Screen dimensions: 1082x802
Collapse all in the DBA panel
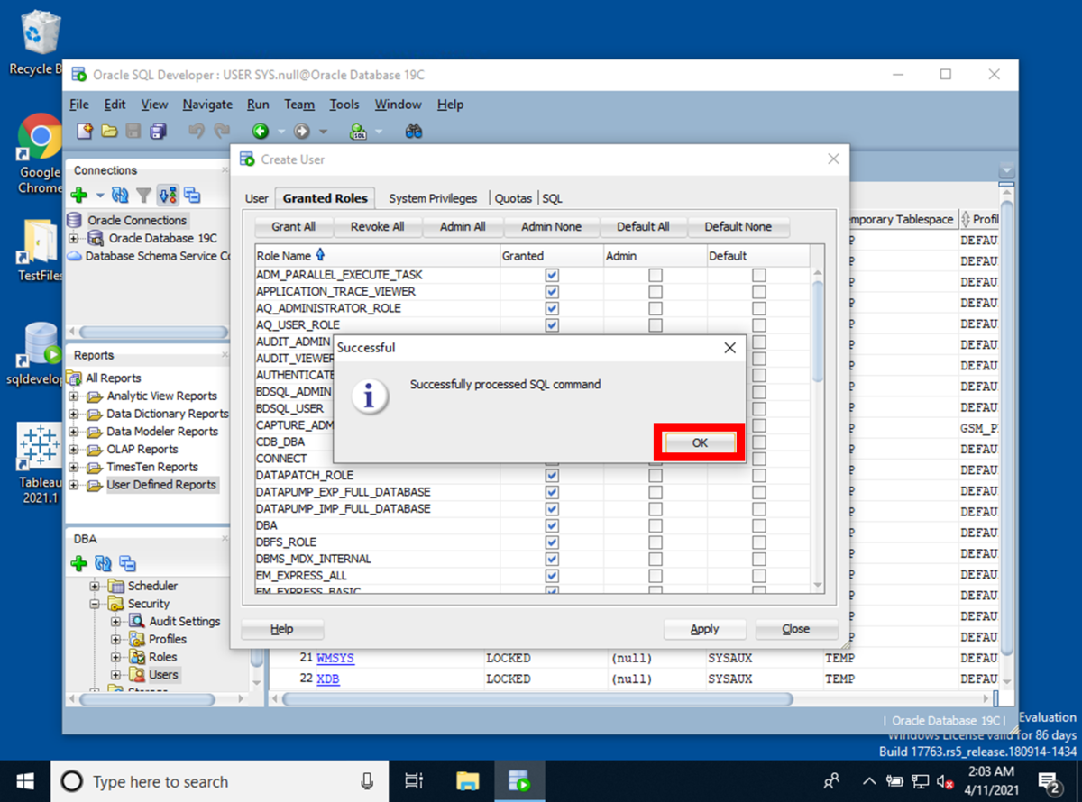point(127,563)
